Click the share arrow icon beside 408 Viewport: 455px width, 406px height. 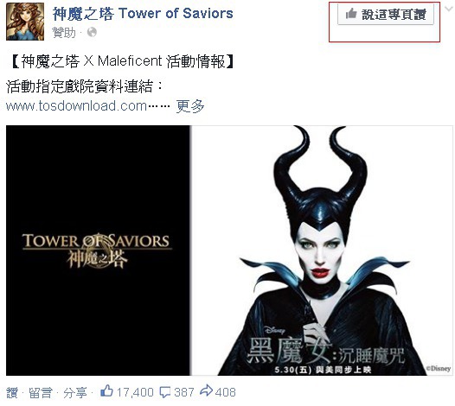coord(206,391)
